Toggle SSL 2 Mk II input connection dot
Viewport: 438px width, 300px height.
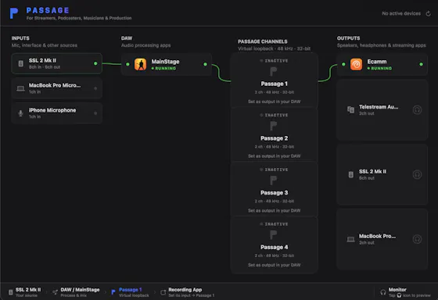(95, 63)
